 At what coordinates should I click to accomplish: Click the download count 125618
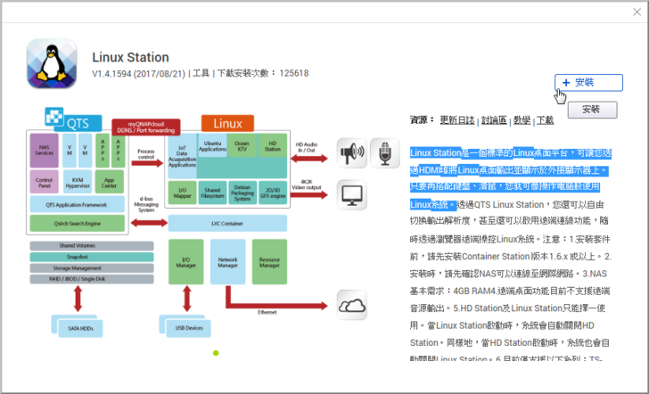(294, 73)
